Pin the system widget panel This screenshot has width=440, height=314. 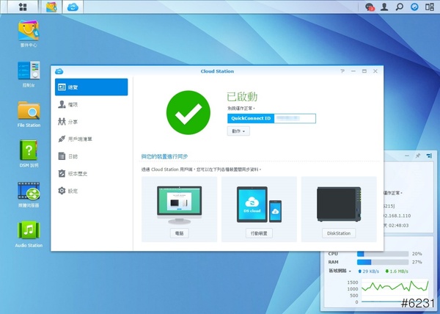pyautogui.click(x=418, y=156)
